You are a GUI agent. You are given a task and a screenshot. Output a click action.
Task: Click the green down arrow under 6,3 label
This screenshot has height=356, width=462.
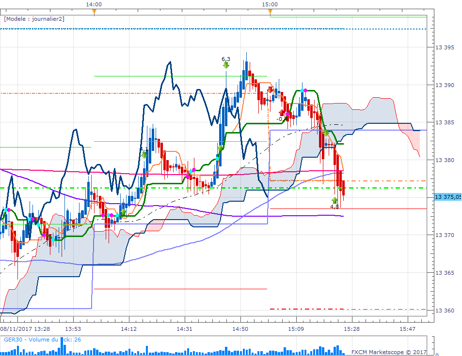pos(226,65)
